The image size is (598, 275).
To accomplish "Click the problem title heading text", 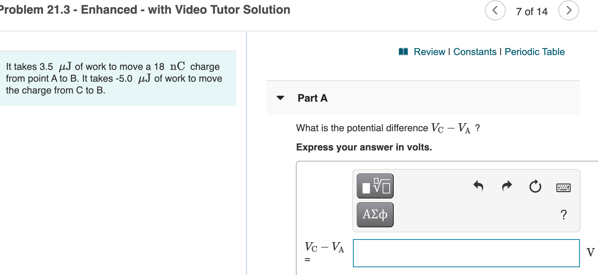I will coord(145,10).
